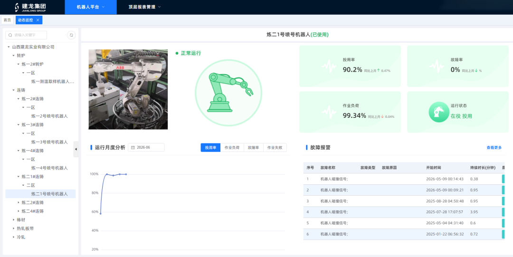Close the 动态监控 tab
Screen dimensions: 513x257
click(38, 20)
